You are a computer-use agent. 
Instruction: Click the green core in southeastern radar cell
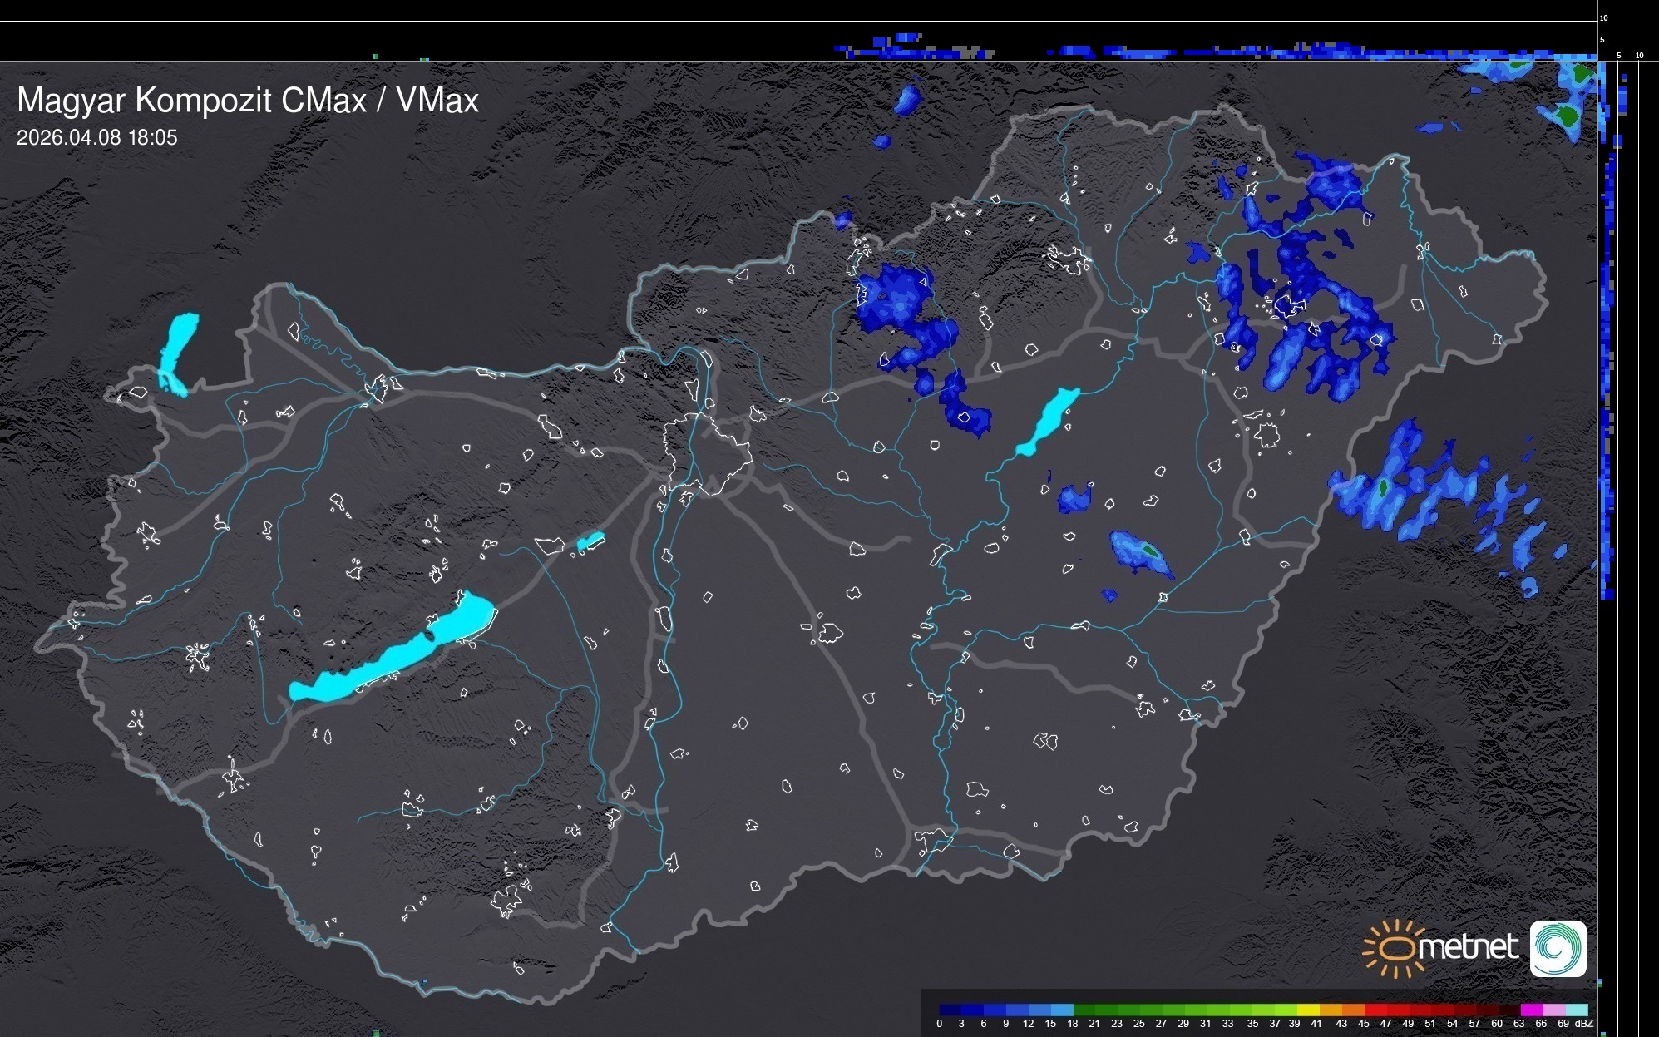(1150, 550)
